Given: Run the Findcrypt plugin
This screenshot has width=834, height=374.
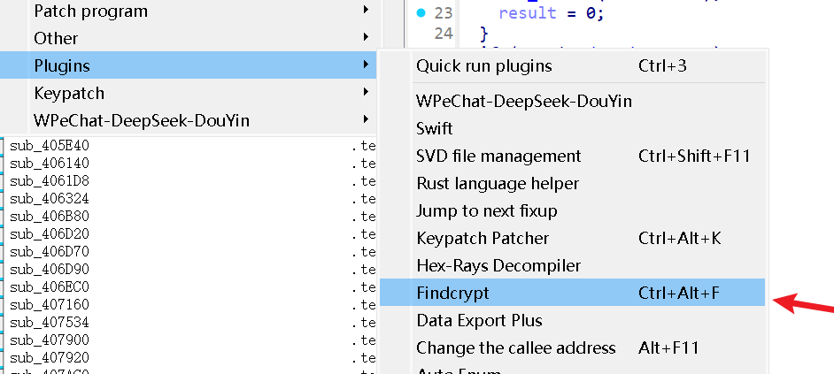Looking at the screenshot, I should click(x=572, y=293).
